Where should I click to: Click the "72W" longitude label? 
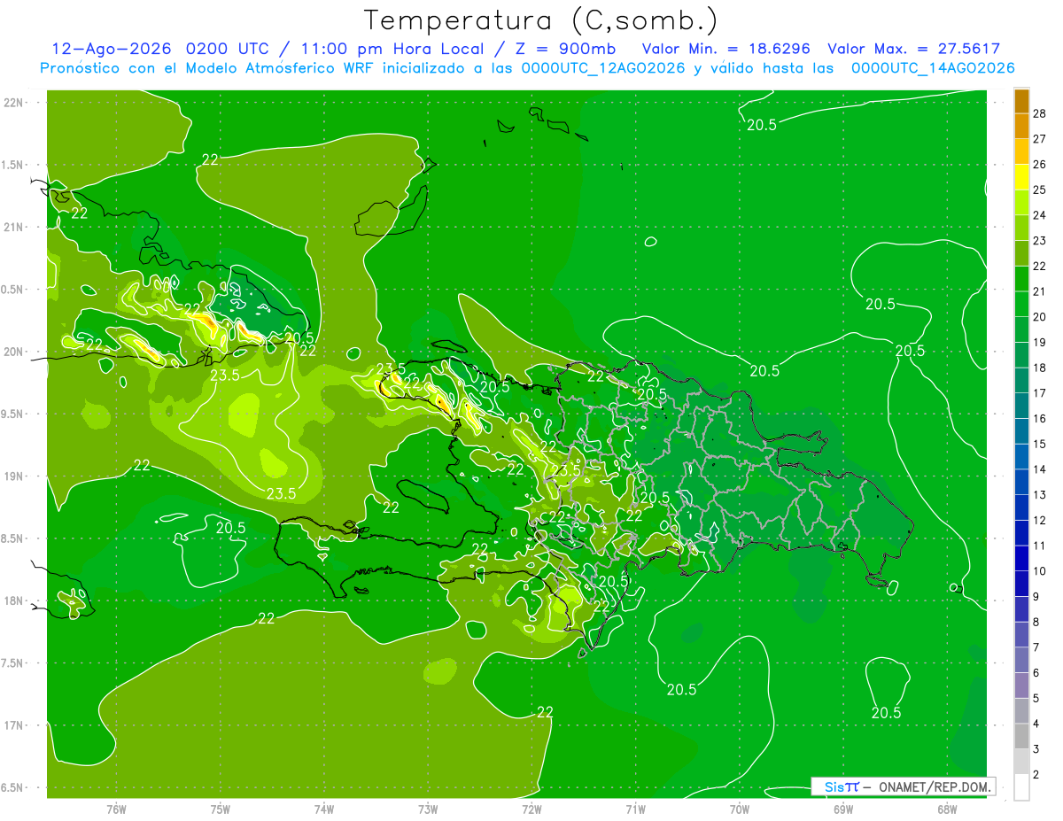[531, 809]
